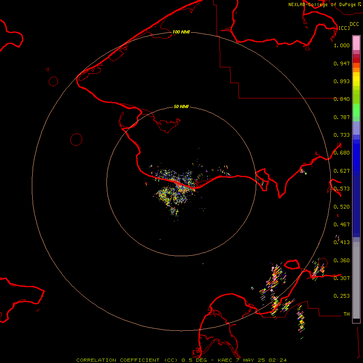This screenshot has height=363, width=363.
Task: Click the 0.467 scale value
Action: [x=342, y=225]
